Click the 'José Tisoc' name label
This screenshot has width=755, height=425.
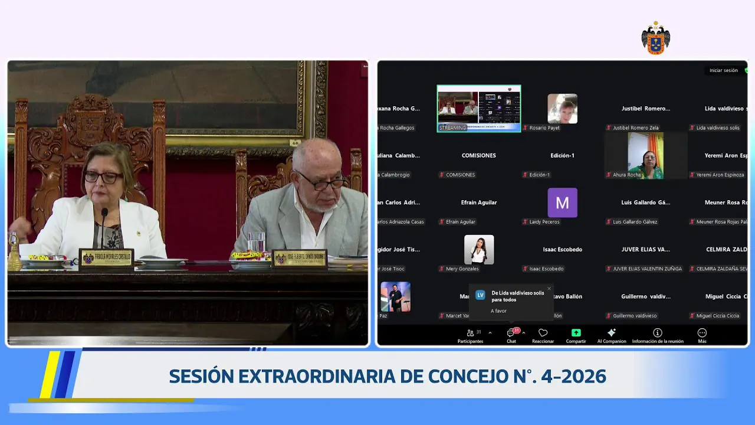(392, 269)
